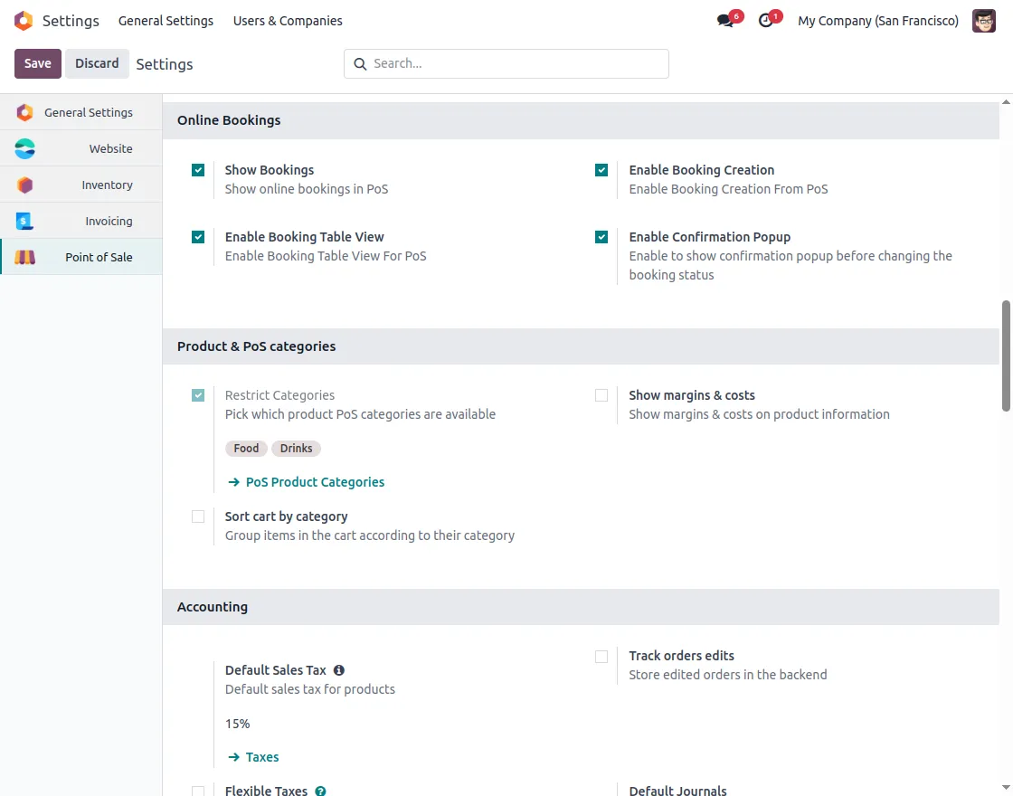Enable the Track orders edits checkbox
1013x796 pixels.
pyautogui.click(x=601, y=656)
